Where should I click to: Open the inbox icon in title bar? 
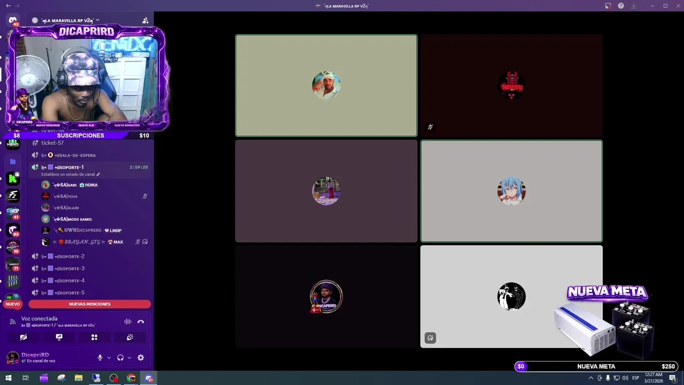[608, 6]
